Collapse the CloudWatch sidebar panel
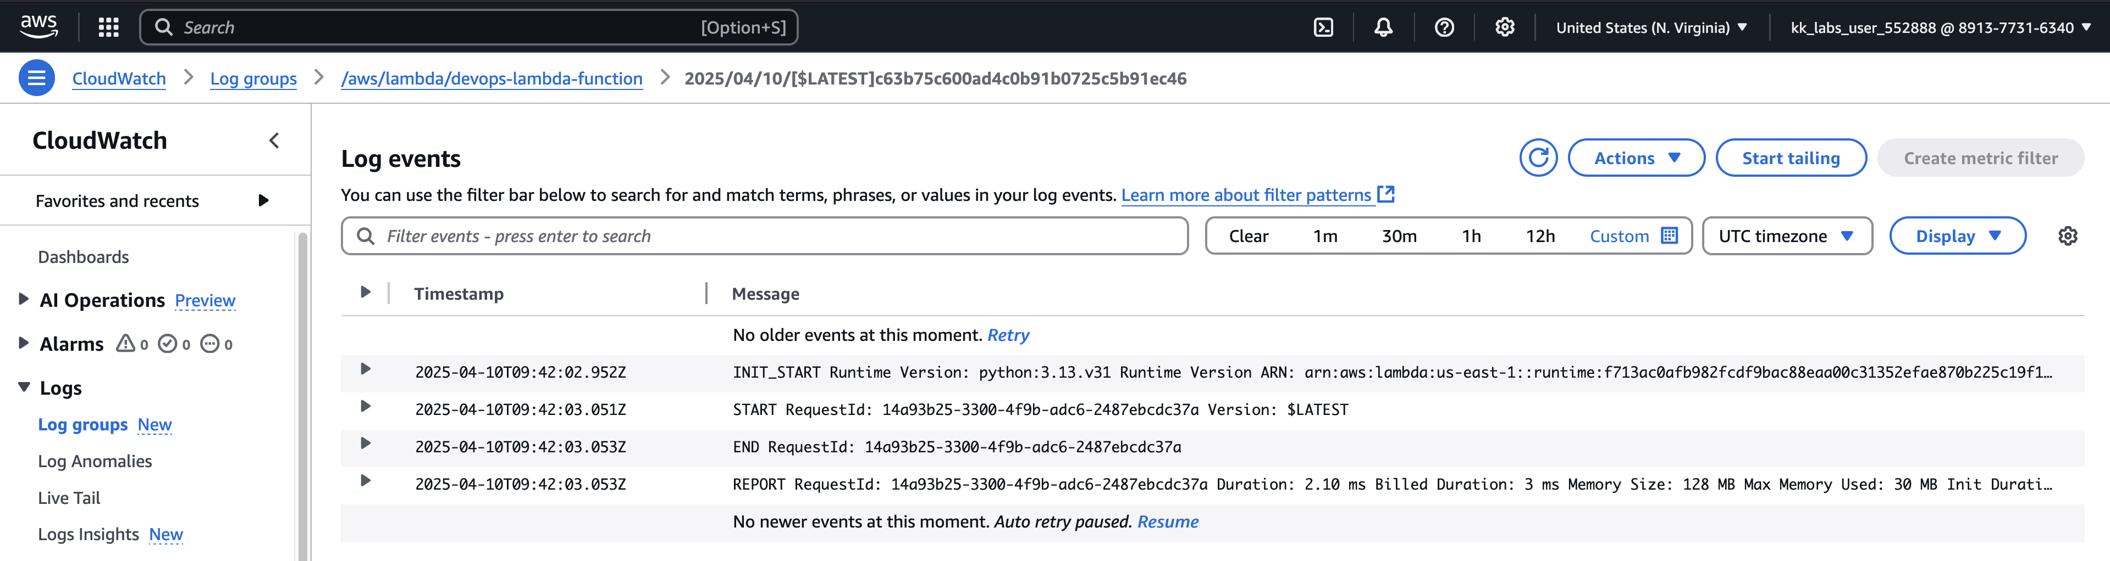The height and width of the screenshot is (561, 2110). click(x=274, y=141)
